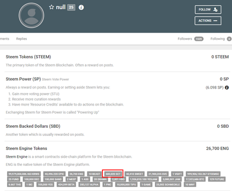Click the Steem Backed Dollars (SBD) heading
The image size is (232, 191).
[33, 126]
